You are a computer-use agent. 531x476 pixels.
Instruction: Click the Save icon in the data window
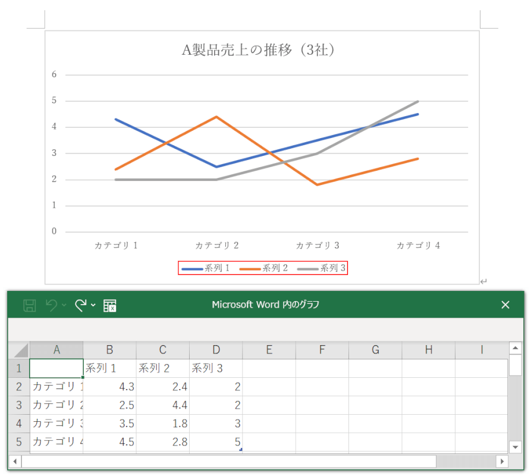coord(29,305)
